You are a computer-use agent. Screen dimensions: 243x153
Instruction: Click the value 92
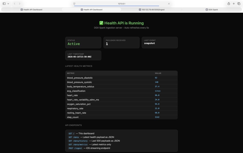156,78
